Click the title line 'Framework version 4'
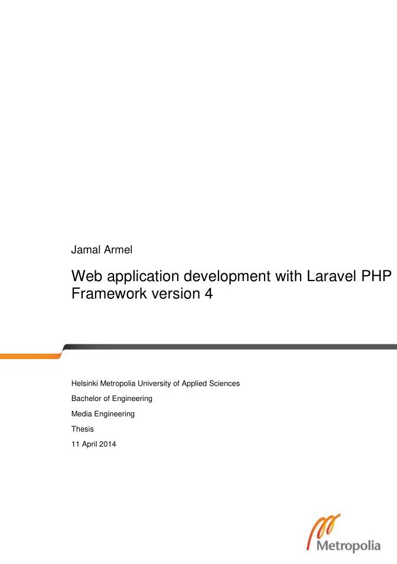Image resolution: width=397 pixels, height=564 pixels. [x=142, y=294]
